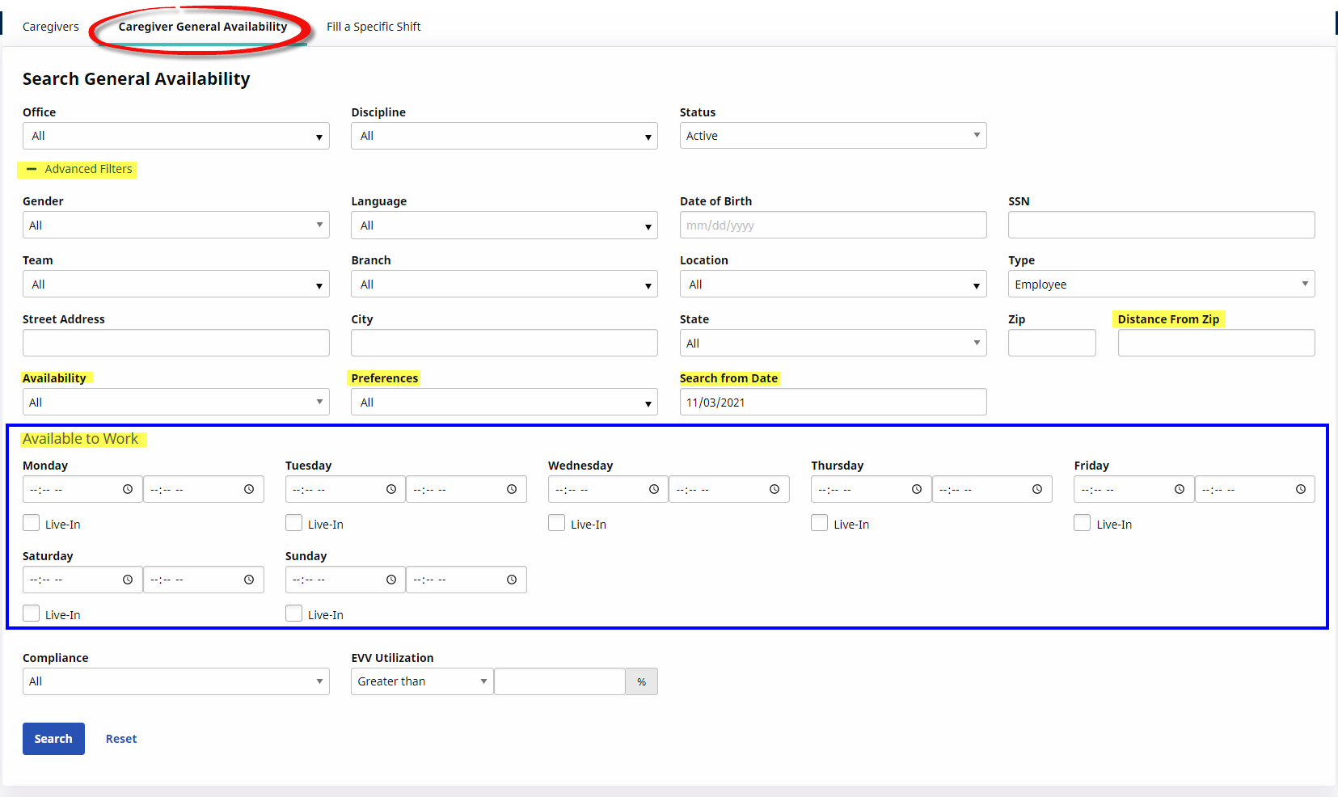Open the Office dropdown

click(x=175, y=136)
